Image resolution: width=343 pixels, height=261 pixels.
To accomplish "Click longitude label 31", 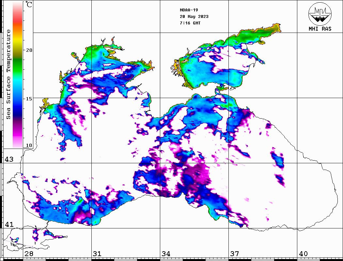I will point(97,254).
